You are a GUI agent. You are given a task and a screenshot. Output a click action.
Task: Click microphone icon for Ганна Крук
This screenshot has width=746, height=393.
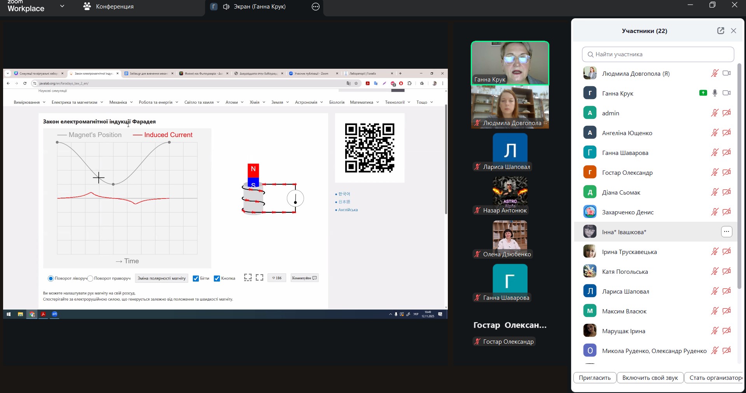[715, 93]
